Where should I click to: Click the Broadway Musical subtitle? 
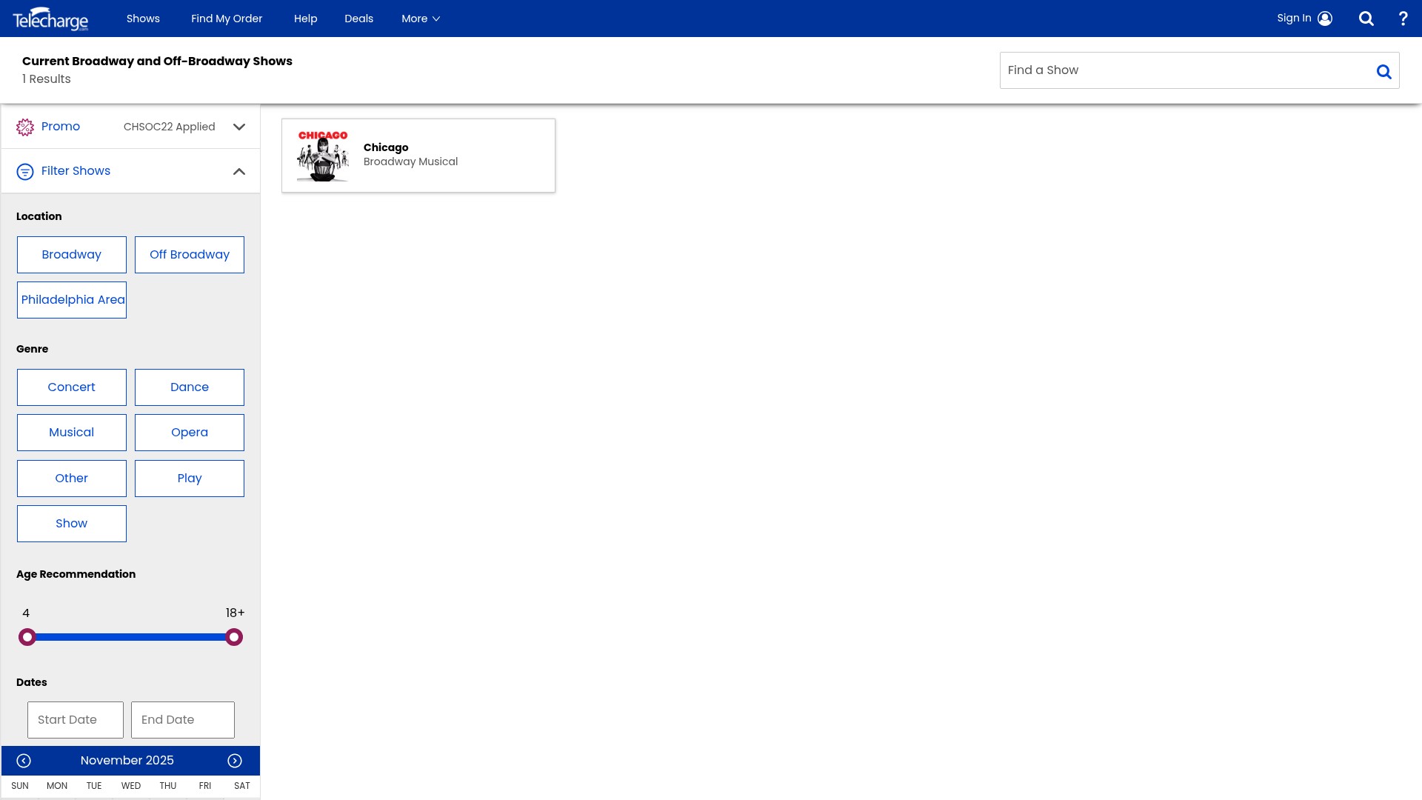[410, 162]
